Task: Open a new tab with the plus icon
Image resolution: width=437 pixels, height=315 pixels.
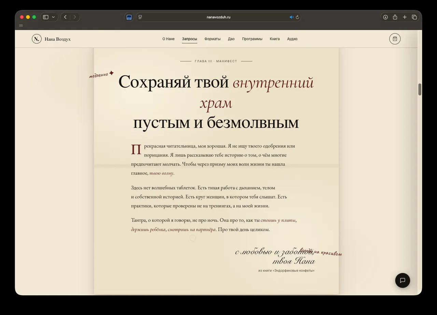Action: pos(405,17)
